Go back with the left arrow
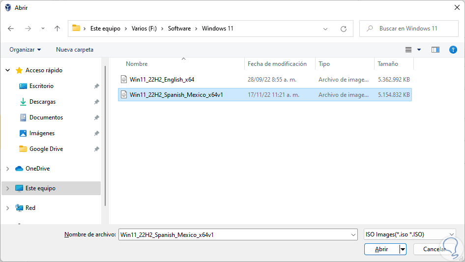 11,29
